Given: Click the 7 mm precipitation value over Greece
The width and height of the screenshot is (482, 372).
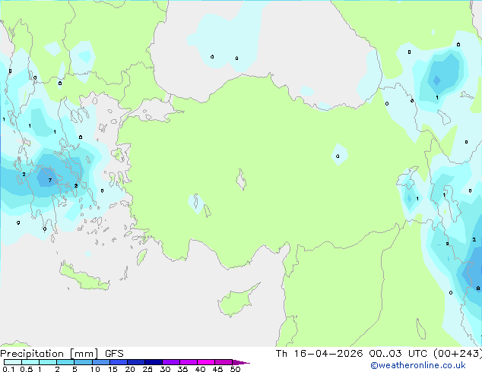Looking at the screenshot, I should (50, 180).
